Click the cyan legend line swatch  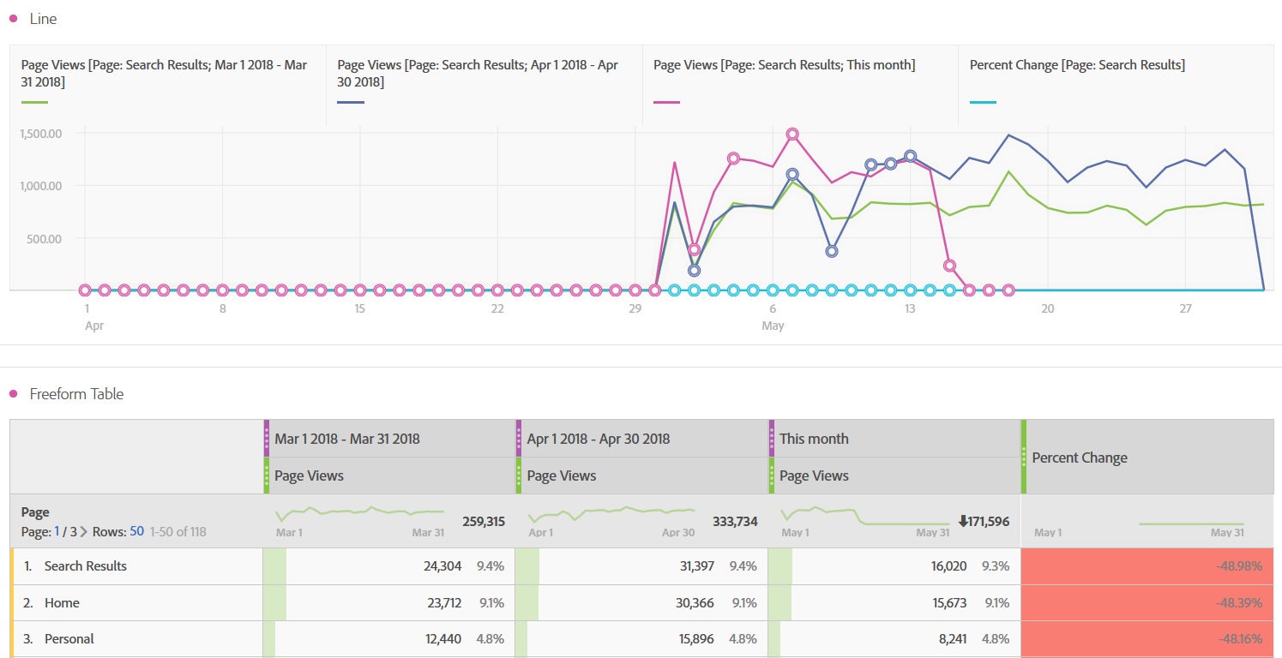983,103
